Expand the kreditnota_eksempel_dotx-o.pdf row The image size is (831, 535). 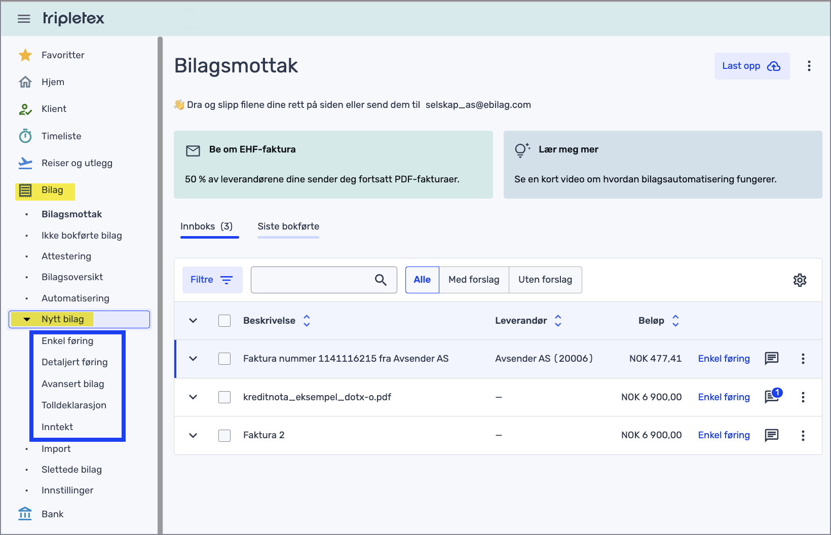[x=193, y=397]
